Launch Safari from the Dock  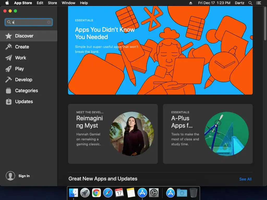[x=108, y=193]
